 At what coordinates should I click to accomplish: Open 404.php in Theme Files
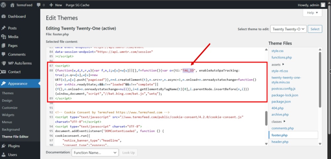[x=277, y=108]
